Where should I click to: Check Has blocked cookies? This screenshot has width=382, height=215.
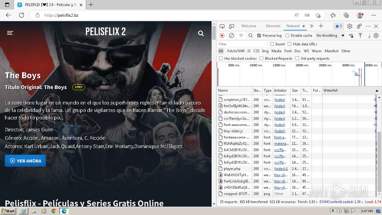click(221, 58)
